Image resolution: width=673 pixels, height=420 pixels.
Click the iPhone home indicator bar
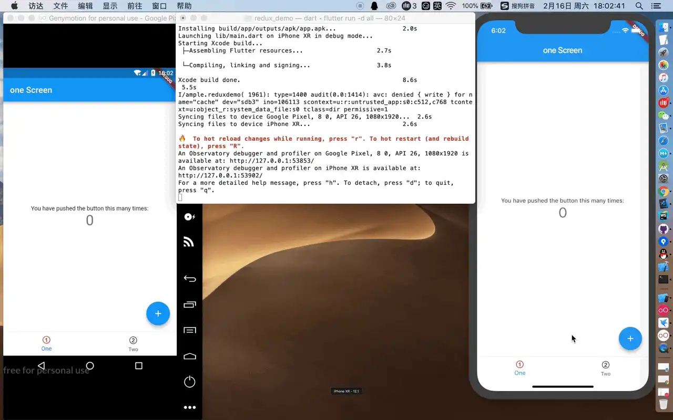pyautogui.click(x=563, y=387)
